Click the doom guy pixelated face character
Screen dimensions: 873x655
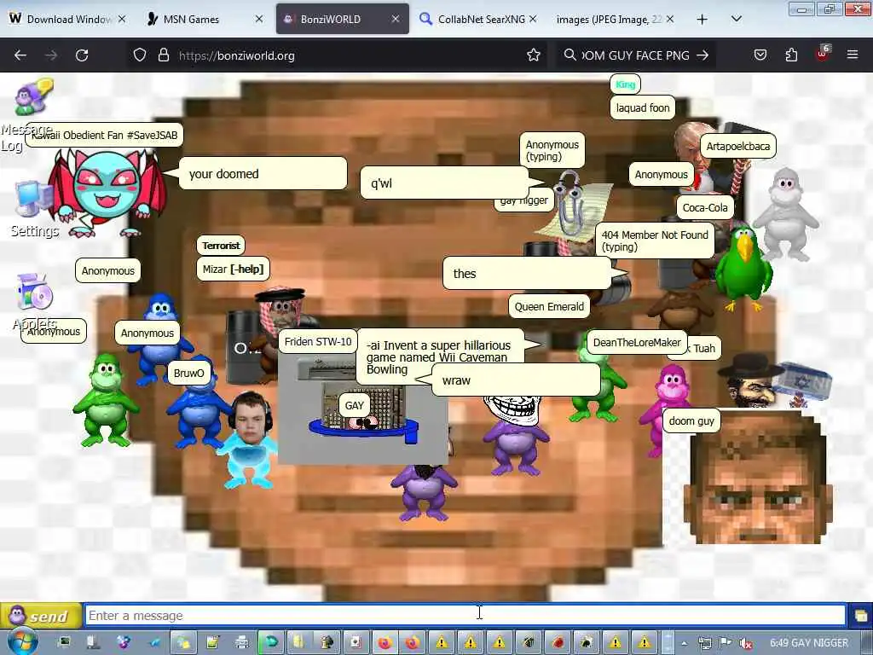pyautogui.click(x=758, y=481)
